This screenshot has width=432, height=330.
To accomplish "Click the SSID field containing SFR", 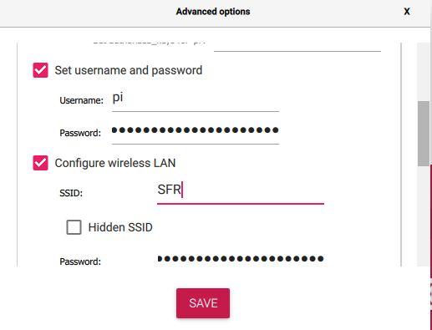I will point(241,192).
